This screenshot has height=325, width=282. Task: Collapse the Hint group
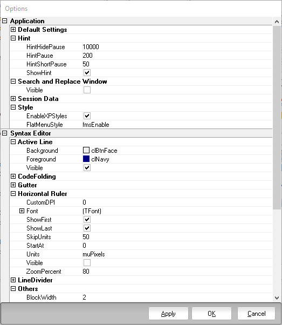point(13,38)
